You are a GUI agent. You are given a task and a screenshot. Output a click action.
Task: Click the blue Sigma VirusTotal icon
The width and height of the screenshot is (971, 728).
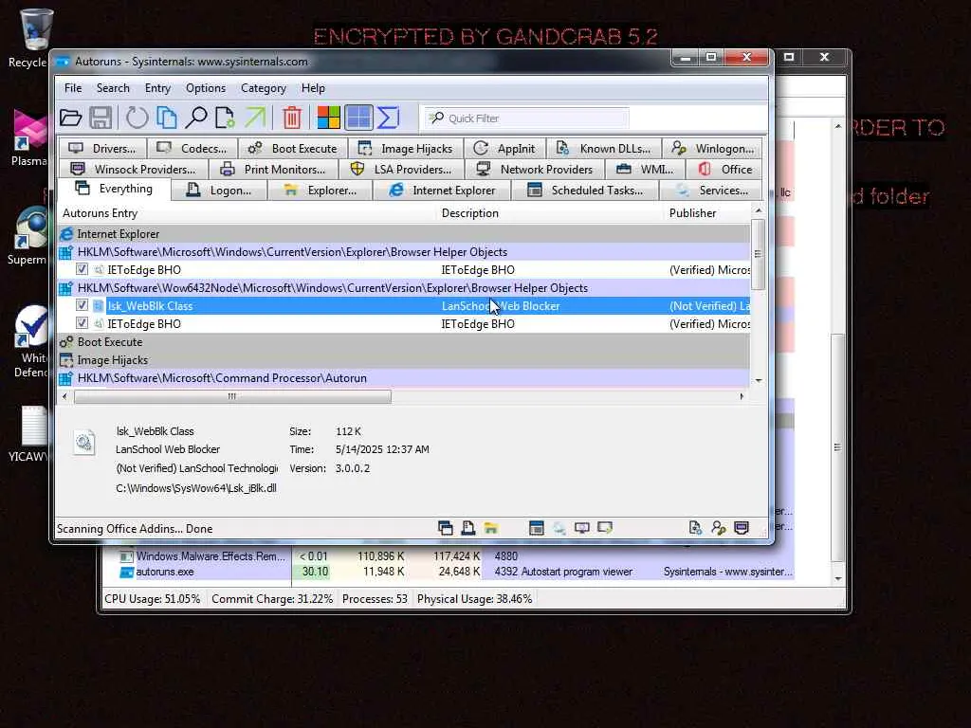[x=388, y=118]
